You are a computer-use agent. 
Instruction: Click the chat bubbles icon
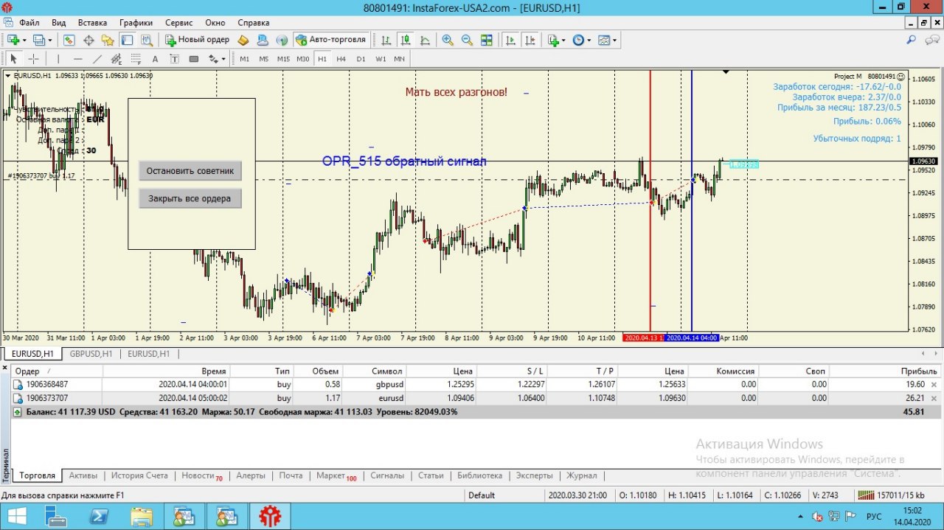click(x=933, y=40)
